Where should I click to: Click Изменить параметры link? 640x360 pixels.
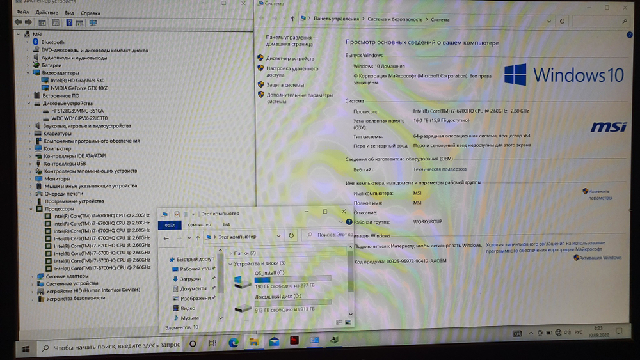[600, 194]
